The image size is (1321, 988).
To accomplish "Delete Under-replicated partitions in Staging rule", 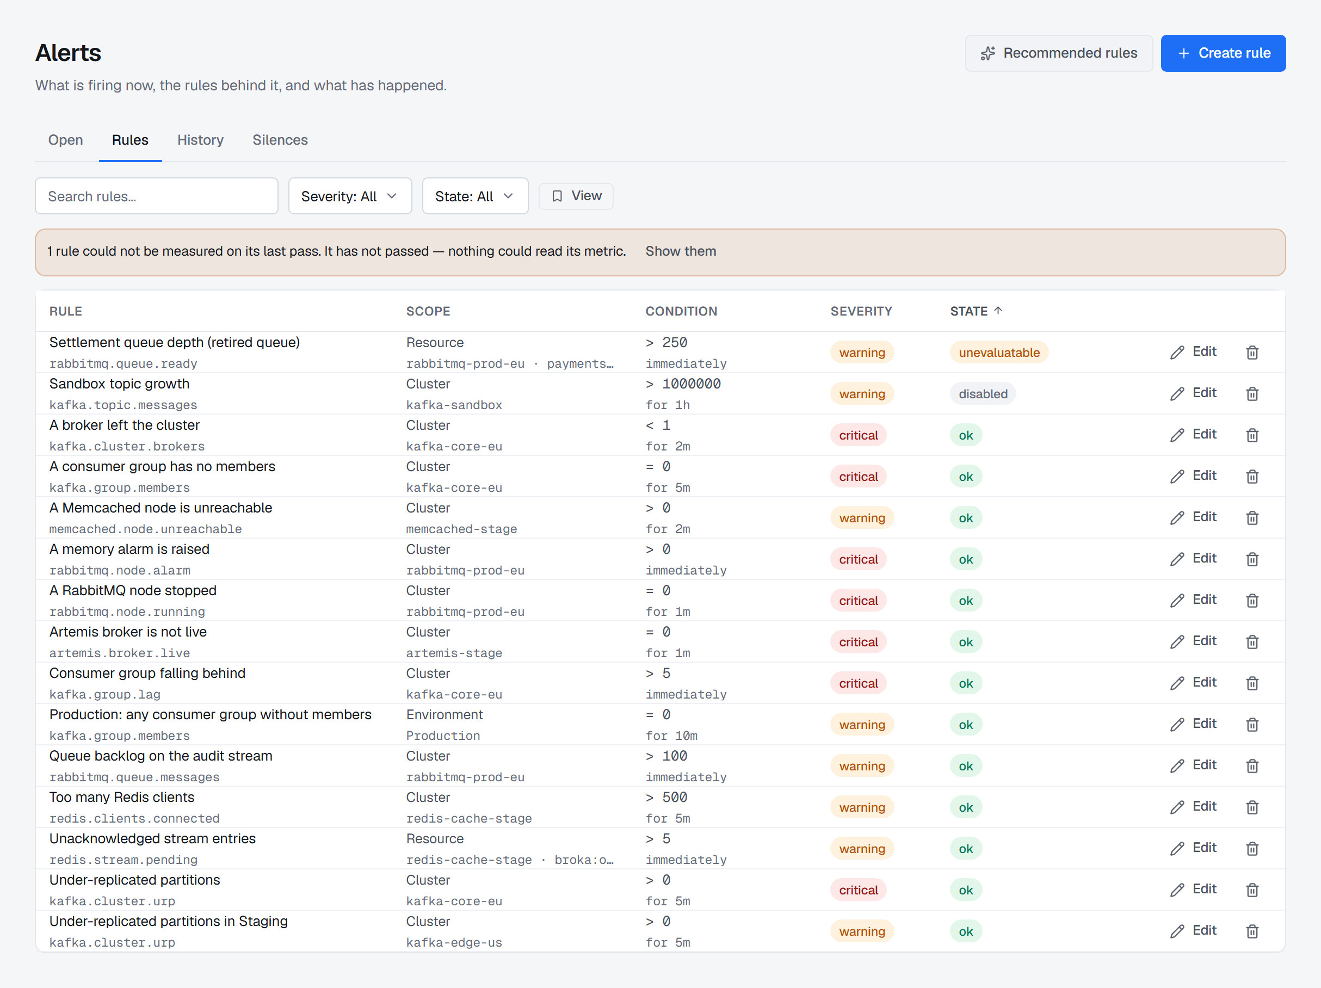I will (1252, 931).
